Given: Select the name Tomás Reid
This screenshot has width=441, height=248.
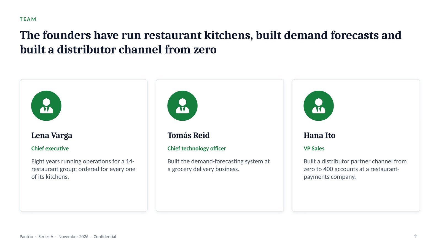Looking at the screenshot, I should point(189,135).
